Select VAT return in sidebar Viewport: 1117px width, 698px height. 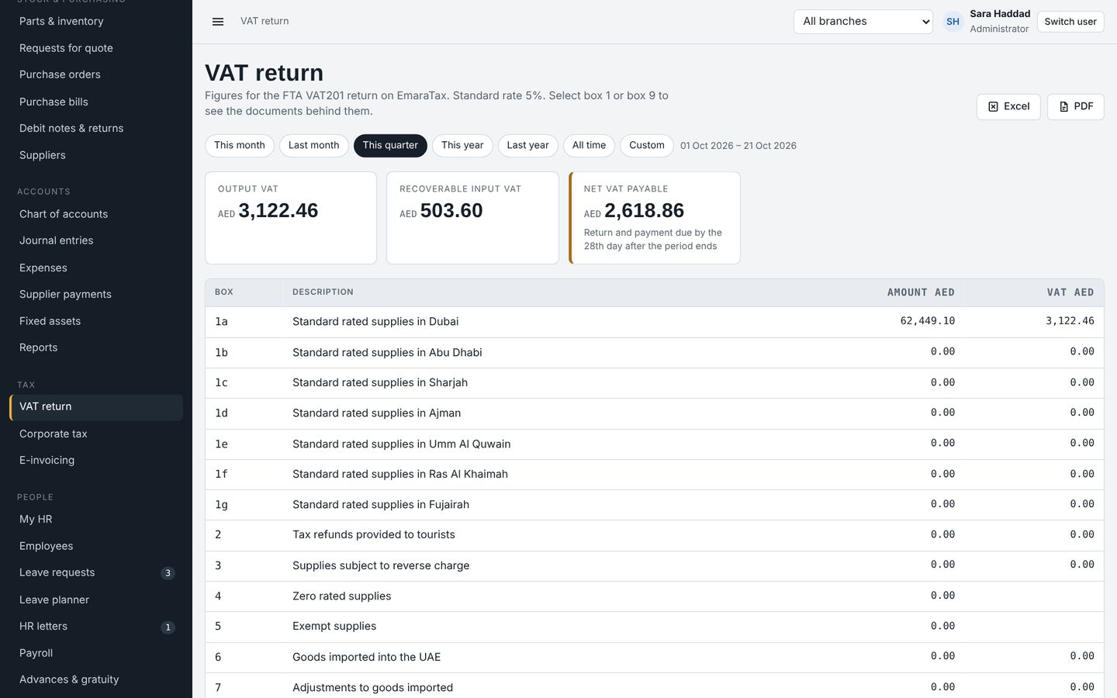point(96,407)
